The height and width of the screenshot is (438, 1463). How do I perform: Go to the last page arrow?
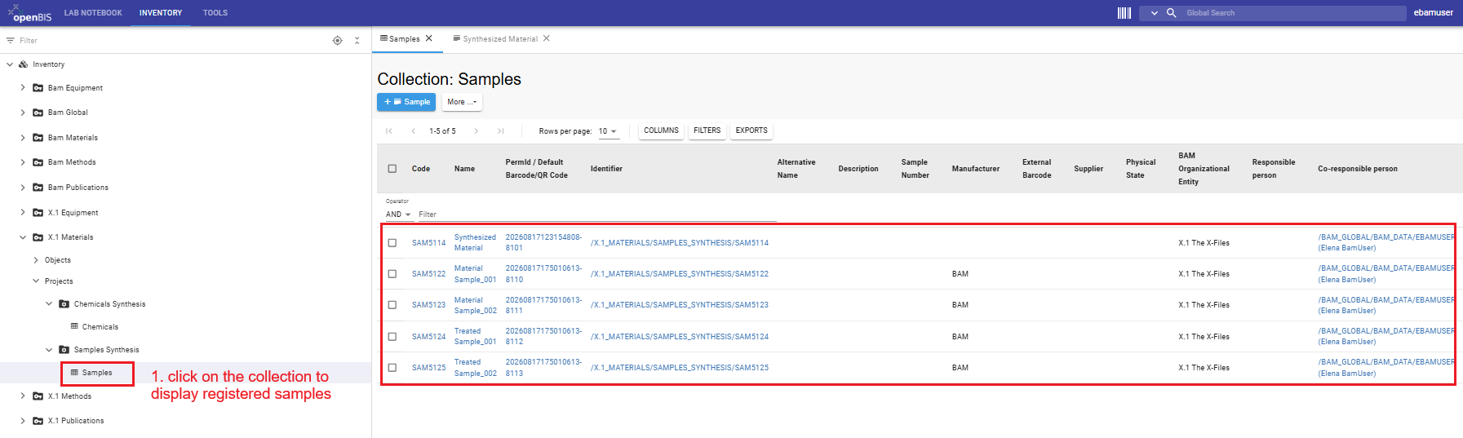tap(500, 131)
